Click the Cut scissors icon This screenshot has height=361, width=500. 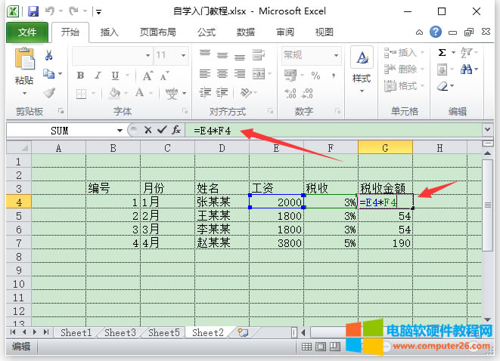[49, 55]
